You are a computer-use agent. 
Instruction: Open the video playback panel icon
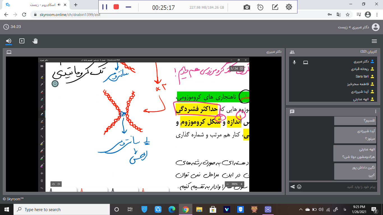point(22,41)
